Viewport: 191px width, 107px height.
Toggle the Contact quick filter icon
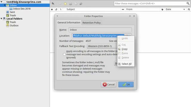(70, 4)
